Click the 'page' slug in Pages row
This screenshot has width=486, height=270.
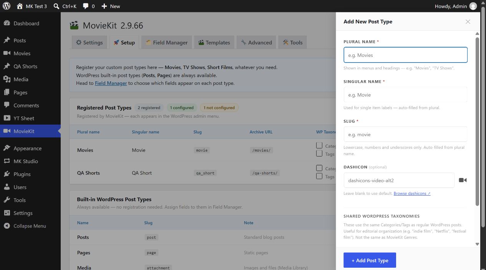pos(151,253)
